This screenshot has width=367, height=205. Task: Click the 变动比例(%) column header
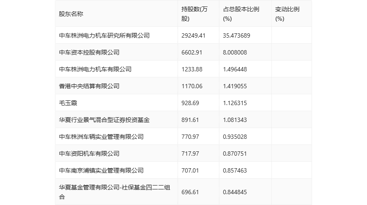(287, 14)
